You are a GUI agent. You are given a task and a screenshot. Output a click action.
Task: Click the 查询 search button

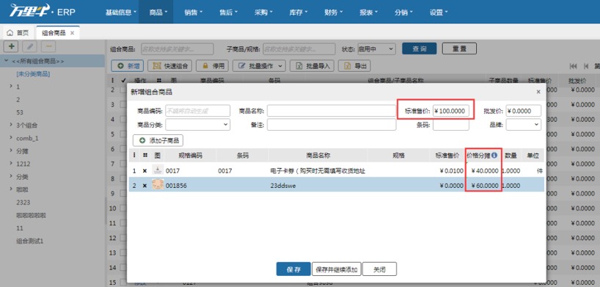pyautogui.click(x=419, y=48)
